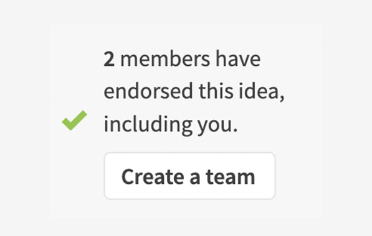Click the period after "you"
This screenshot has width=372, height=236.
click(235, 130)
